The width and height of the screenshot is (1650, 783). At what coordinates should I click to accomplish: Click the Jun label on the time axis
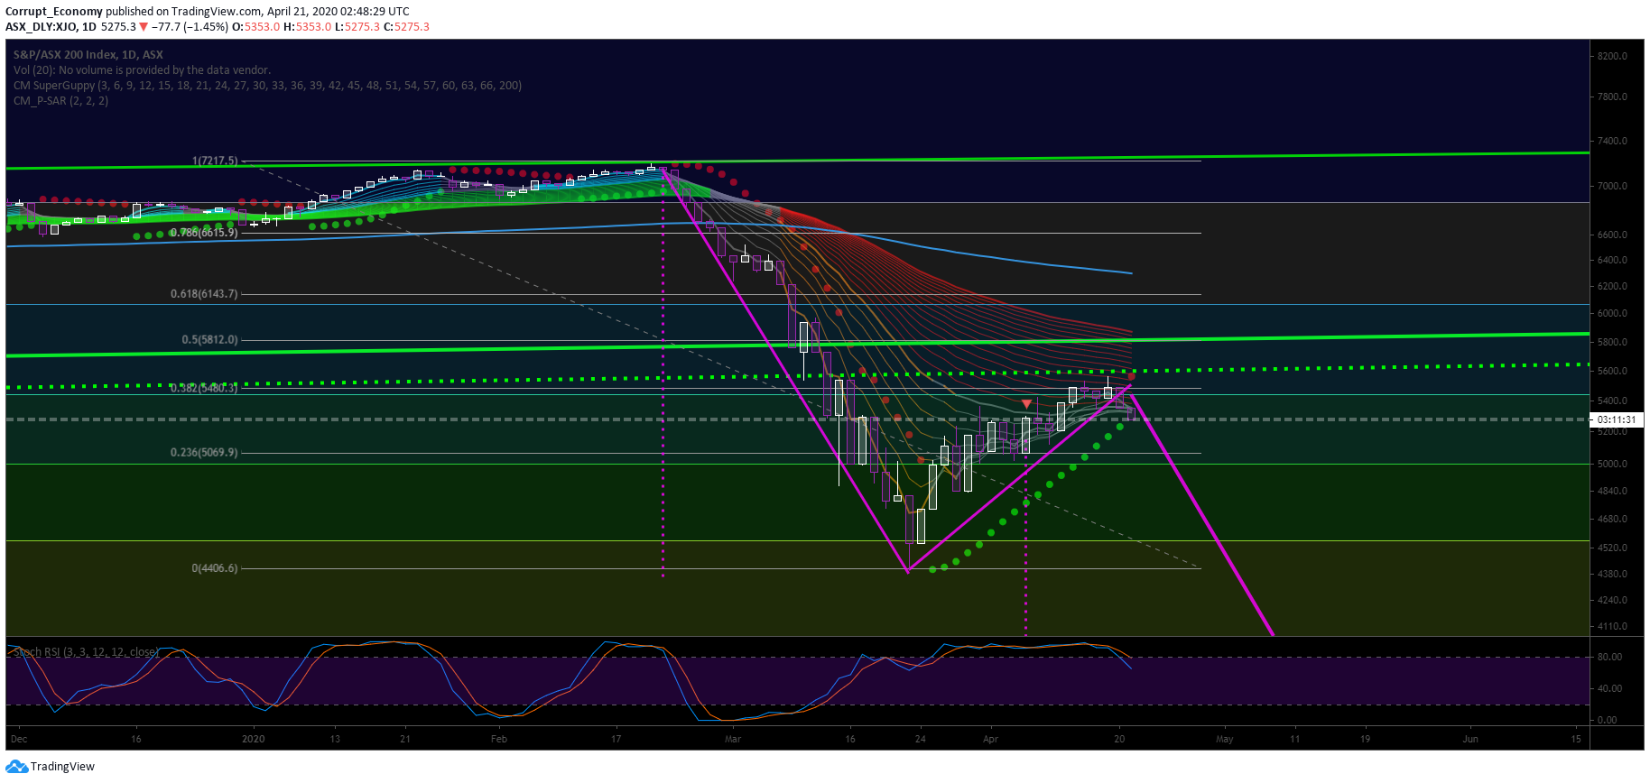1470,740
